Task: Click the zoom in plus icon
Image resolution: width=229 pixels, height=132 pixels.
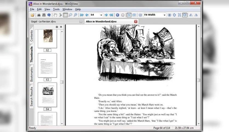Action: pos(169,15)
